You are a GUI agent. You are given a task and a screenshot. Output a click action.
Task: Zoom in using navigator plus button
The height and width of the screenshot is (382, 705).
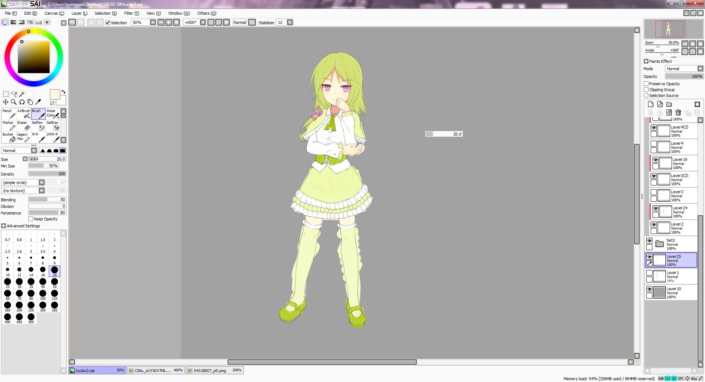pos(693,44)
